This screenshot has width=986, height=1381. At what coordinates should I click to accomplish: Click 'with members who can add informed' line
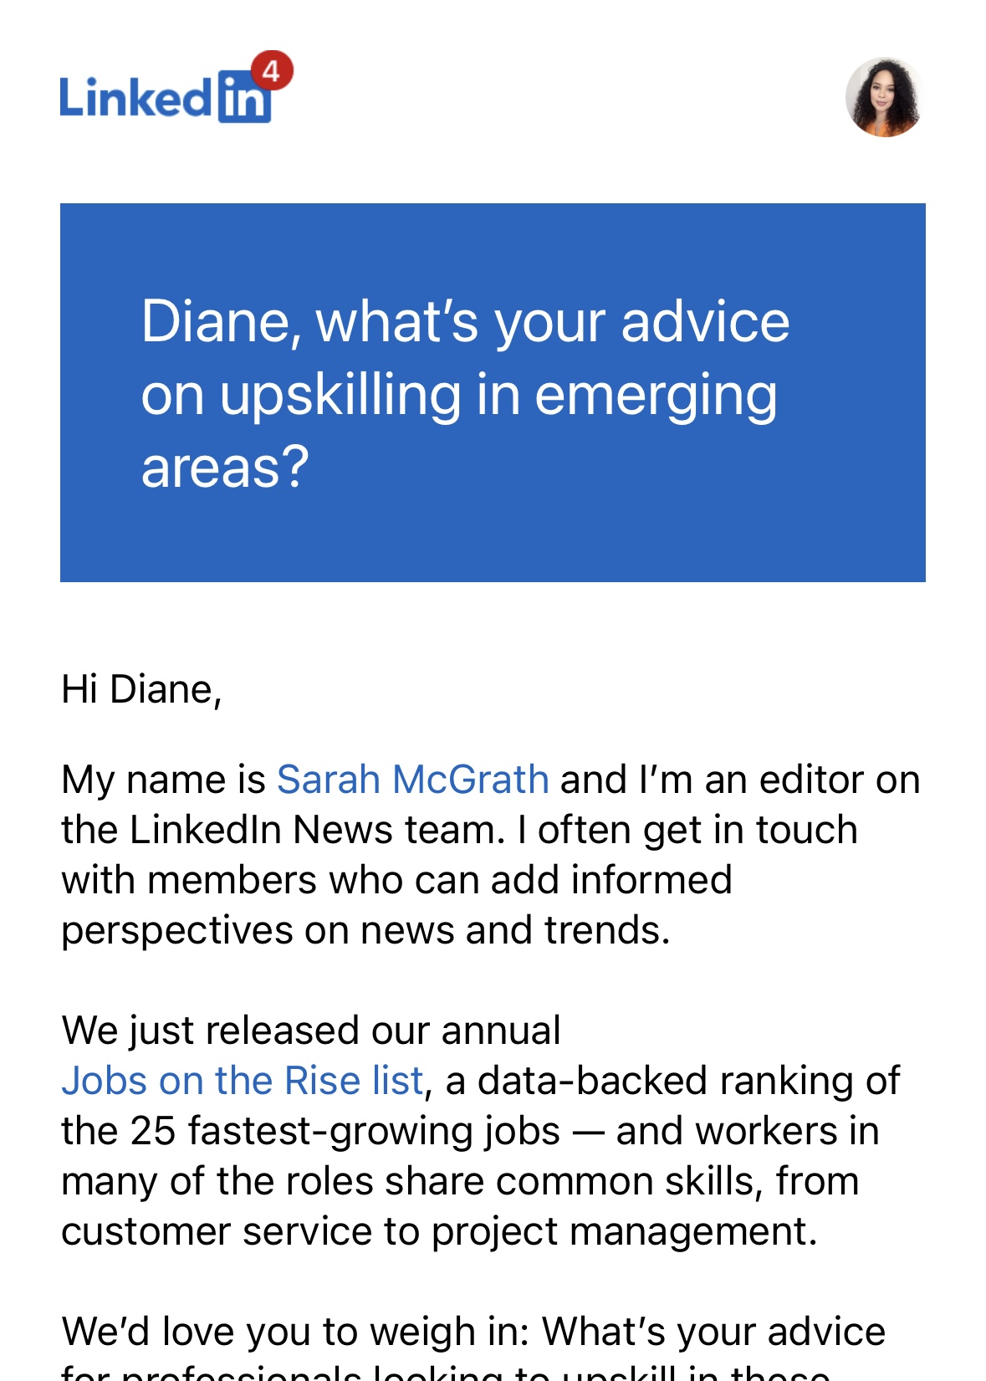[x=396, y=880]
